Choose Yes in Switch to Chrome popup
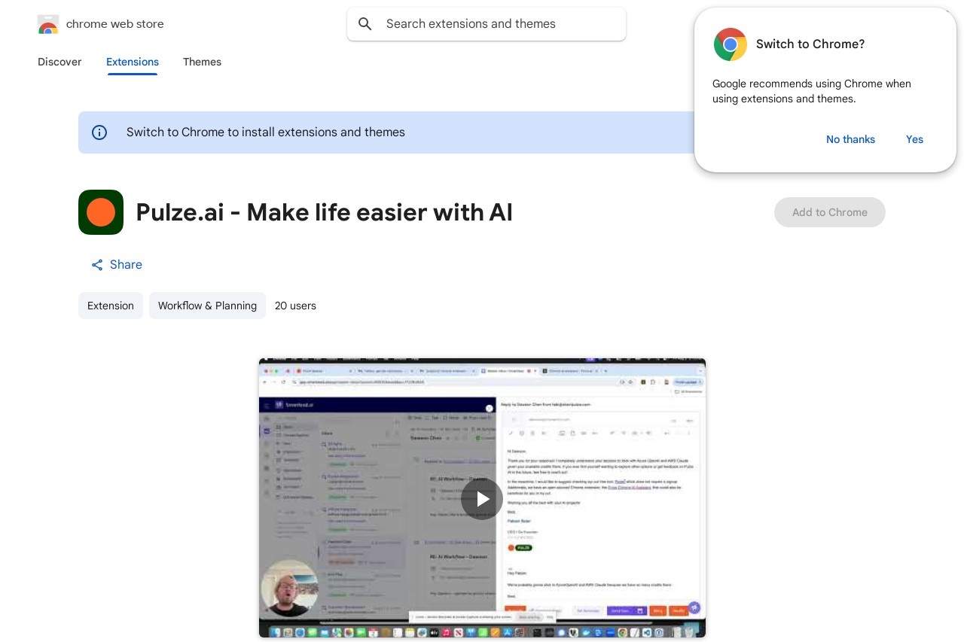Viewport: 964px width, 642px height. tap(914, 139)
